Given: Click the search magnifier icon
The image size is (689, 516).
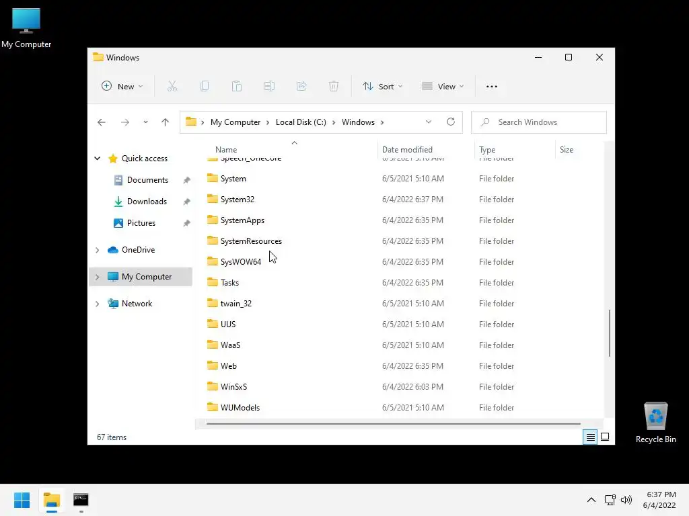Looking at the screenshot, I should click(x=485, y=122).
